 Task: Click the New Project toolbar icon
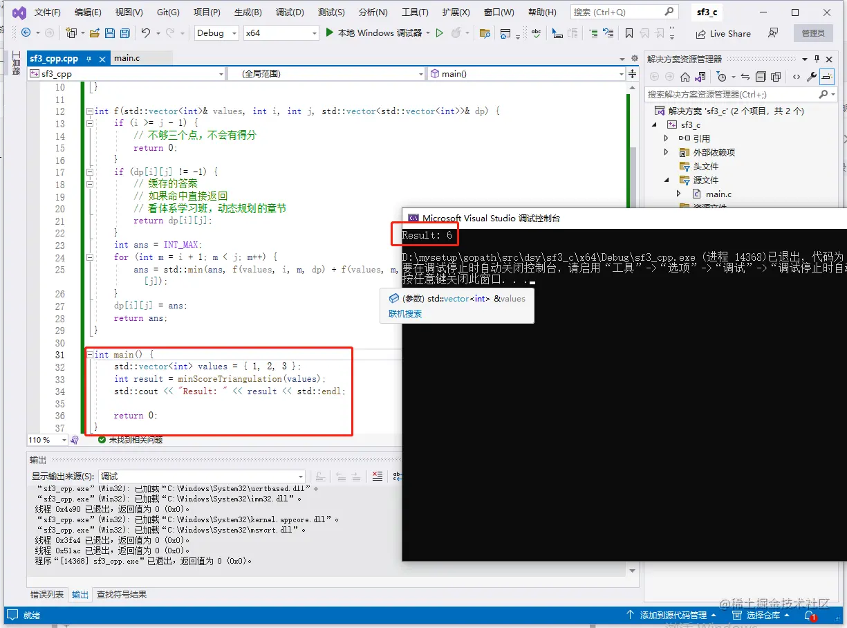(x=71, y=33)
